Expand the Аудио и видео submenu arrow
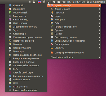This screenshot has height=96, width=106. (x=100, y=9)
